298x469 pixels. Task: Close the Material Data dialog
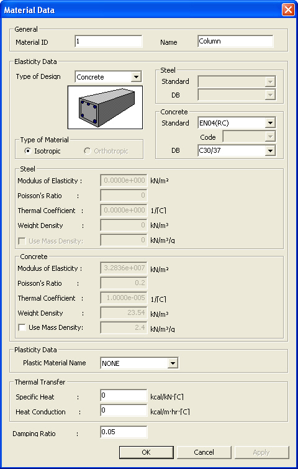(288, 10)
